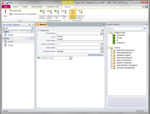Open the All Access Objects menu dropdown
Image resolution: width=150 pixels, height=114 pixels.
29,25
